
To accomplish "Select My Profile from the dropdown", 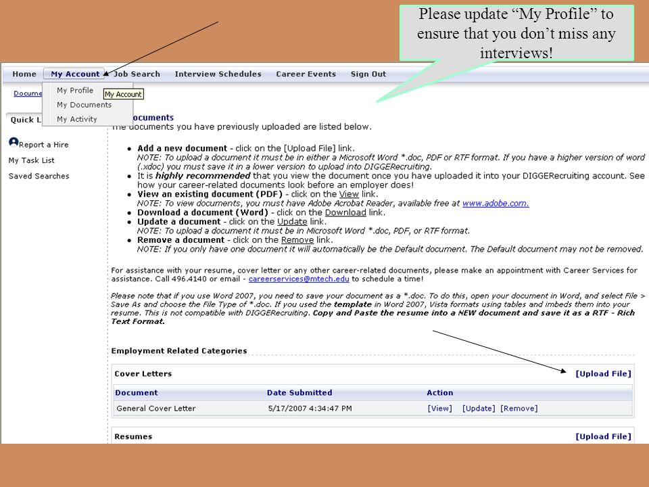I will point(75,90).
